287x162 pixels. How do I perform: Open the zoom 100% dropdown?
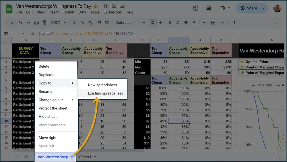click(58, 22)
